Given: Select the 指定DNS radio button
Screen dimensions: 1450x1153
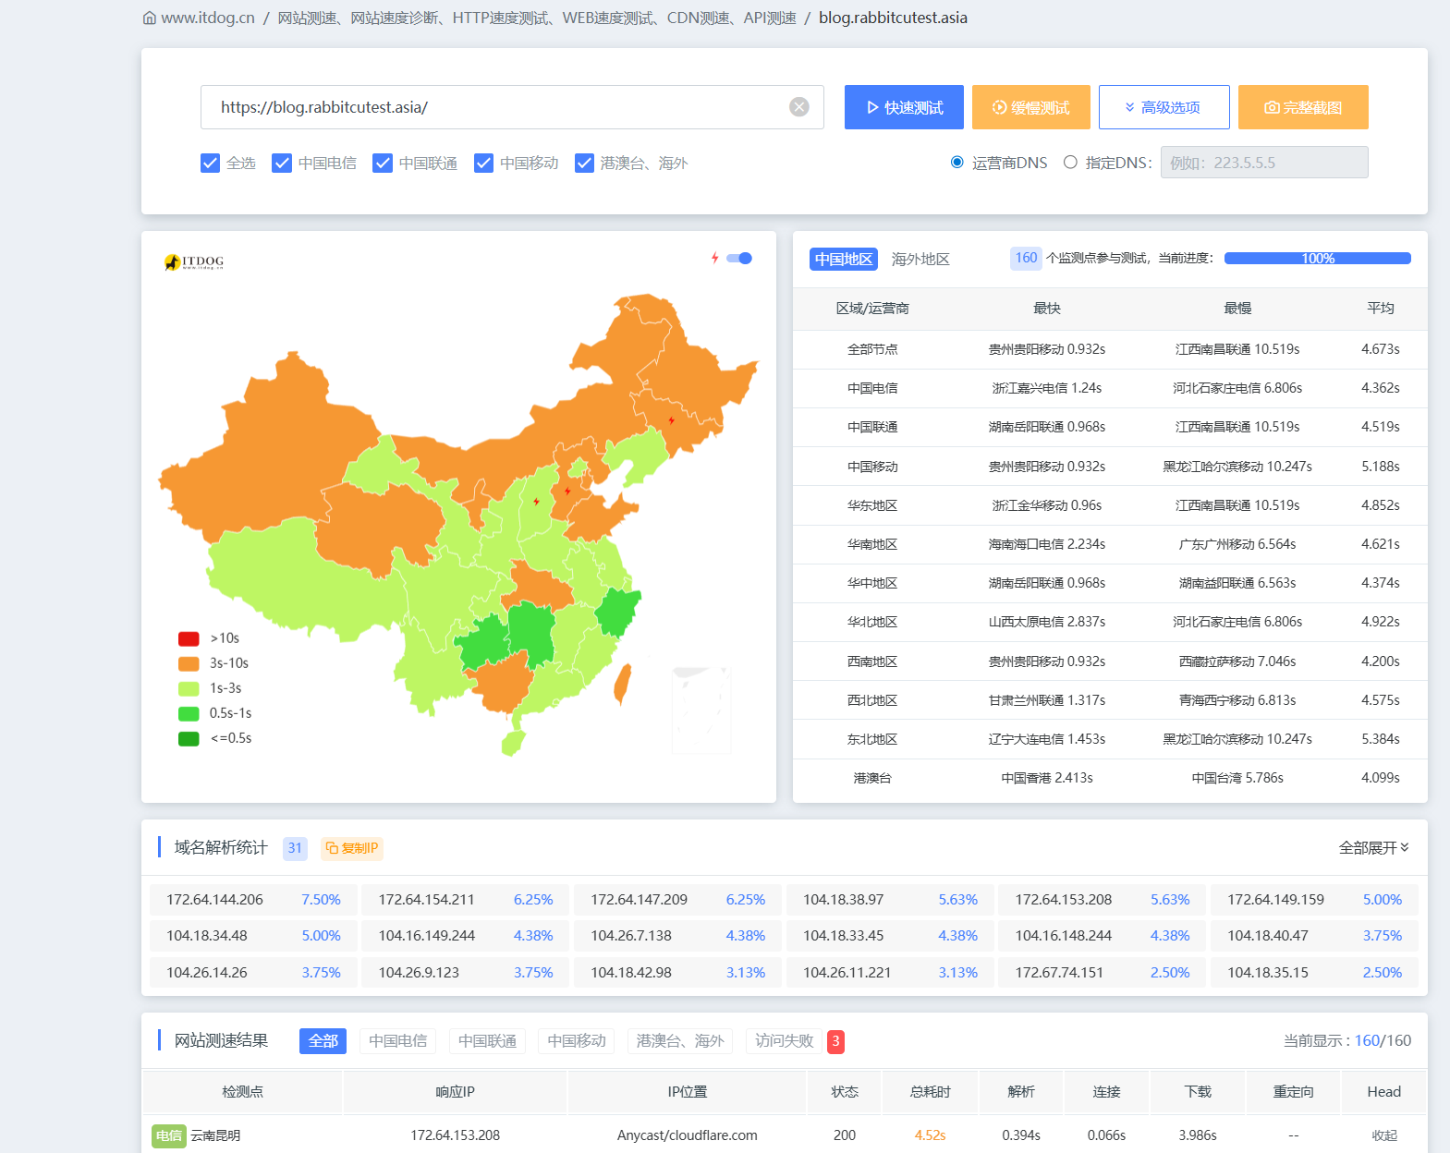Looking at the screenshot, I should tap(1070, 163).
